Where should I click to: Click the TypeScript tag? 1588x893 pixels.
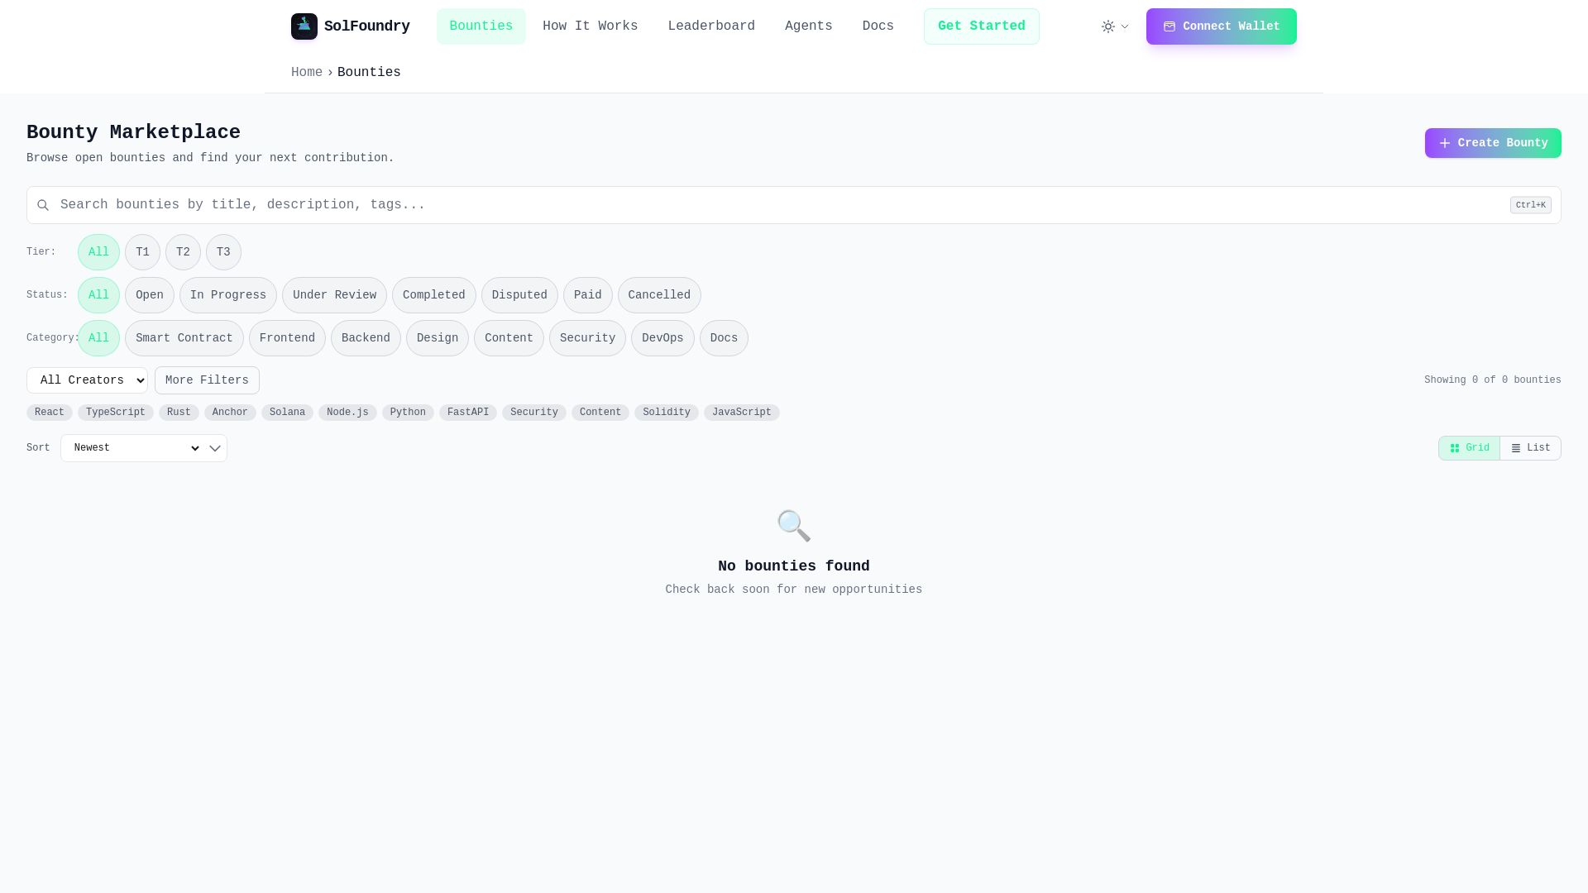click(116, 413)
